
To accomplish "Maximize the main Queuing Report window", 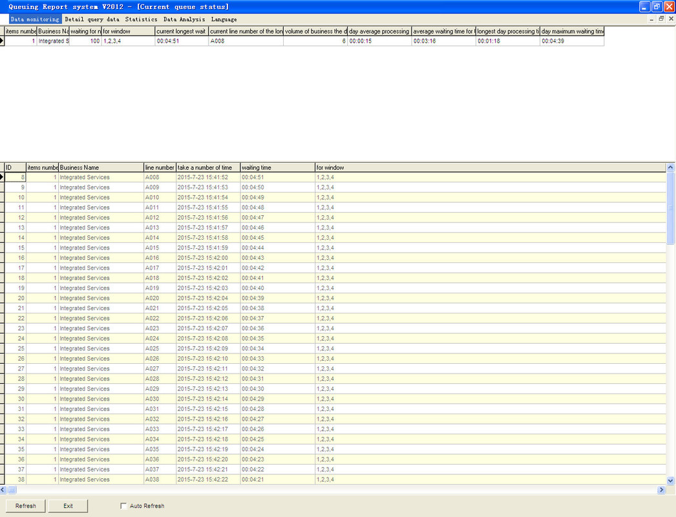I will pos(657,6).
